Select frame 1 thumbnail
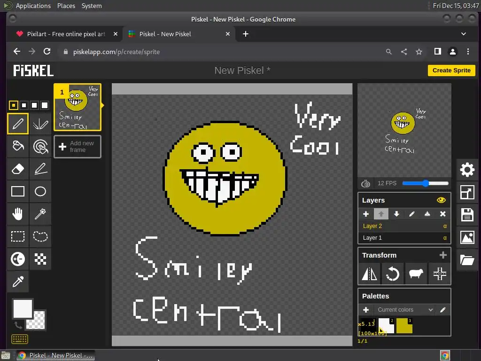The image size is (481, 361). pos(78,107)
